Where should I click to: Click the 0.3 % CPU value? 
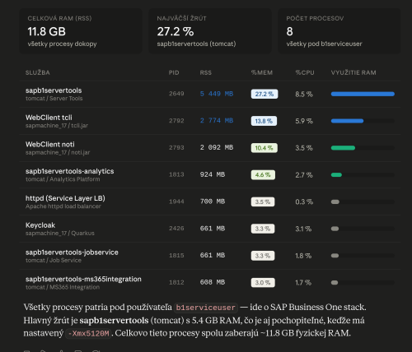304,202
